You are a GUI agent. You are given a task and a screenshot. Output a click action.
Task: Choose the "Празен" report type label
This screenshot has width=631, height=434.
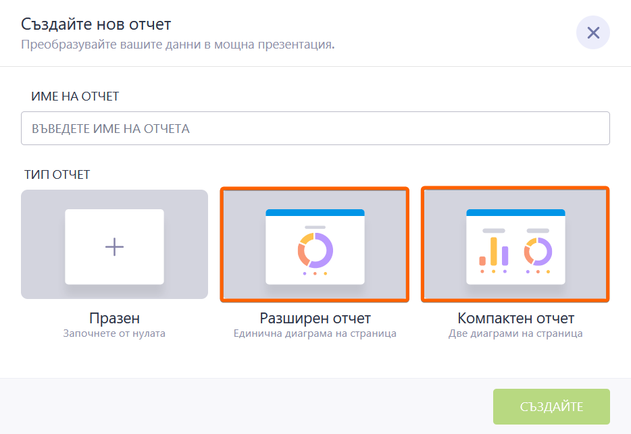[114, 318]
